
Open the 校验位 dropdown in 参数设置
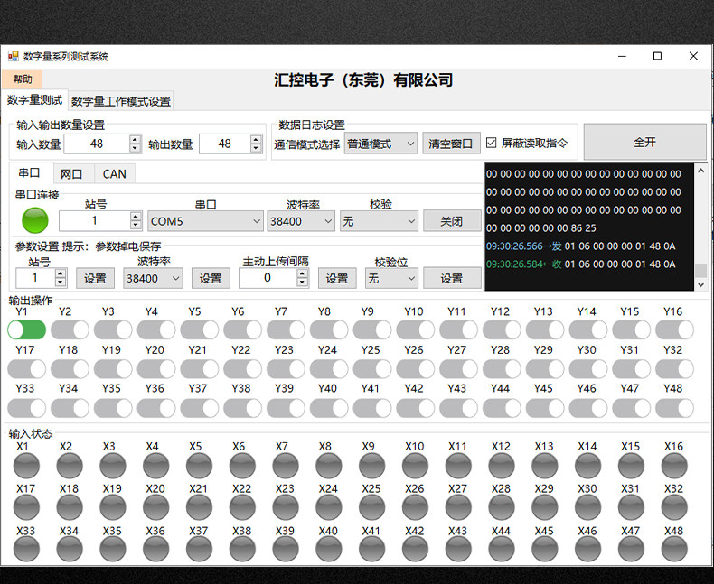(x=391, y=278)
